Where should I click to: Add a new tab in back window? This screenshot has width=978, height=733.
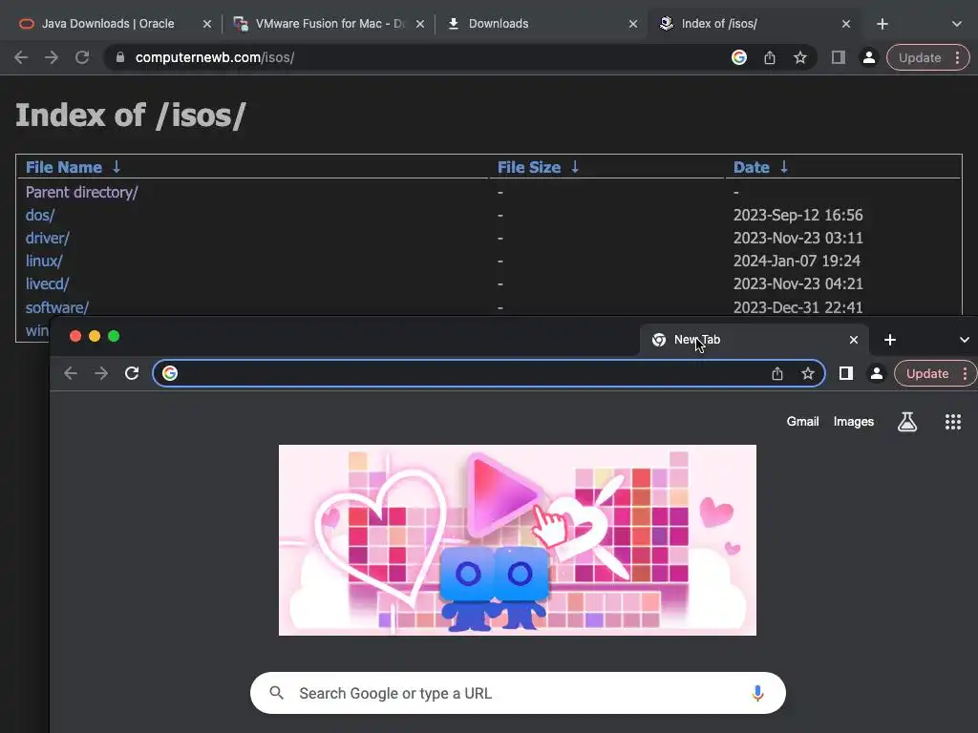click(882, 24)
